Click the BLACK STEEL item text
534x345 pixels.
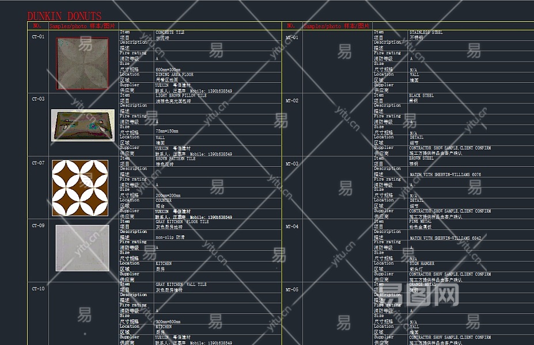pyautogui.click(x=421, y=95)
